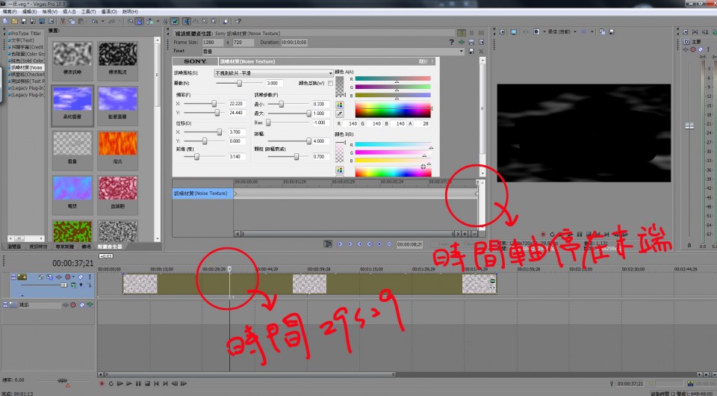
Task: Click the color A palette swatch icon
Action: coord(341,105)
